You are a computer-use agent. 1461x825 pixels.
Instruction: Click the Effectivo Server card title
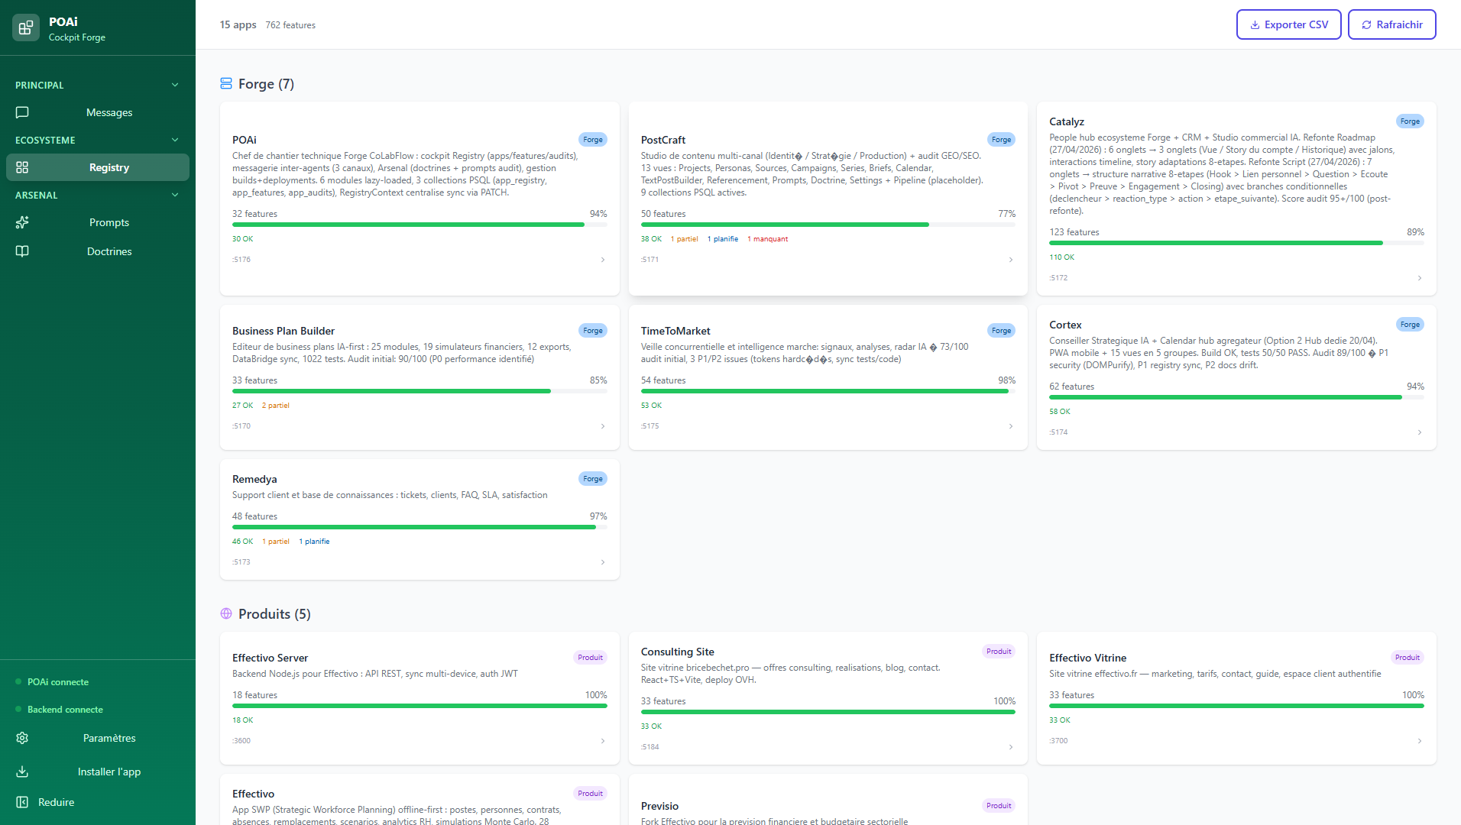tap(270, 658)
